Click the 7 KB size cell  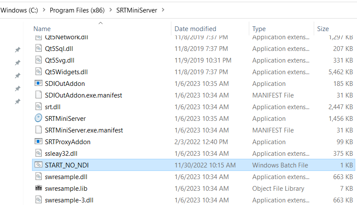click(347, 189)
